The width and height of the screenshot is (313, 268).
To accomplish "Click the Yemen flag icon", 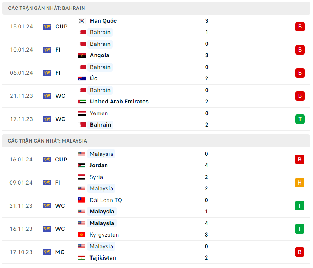I will (82, 113).
